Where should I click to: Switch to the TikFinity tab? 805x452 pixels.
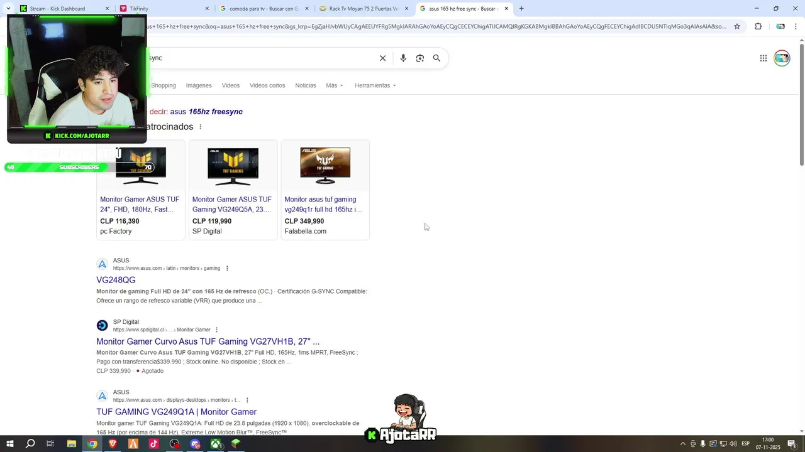tap(164, 9)
